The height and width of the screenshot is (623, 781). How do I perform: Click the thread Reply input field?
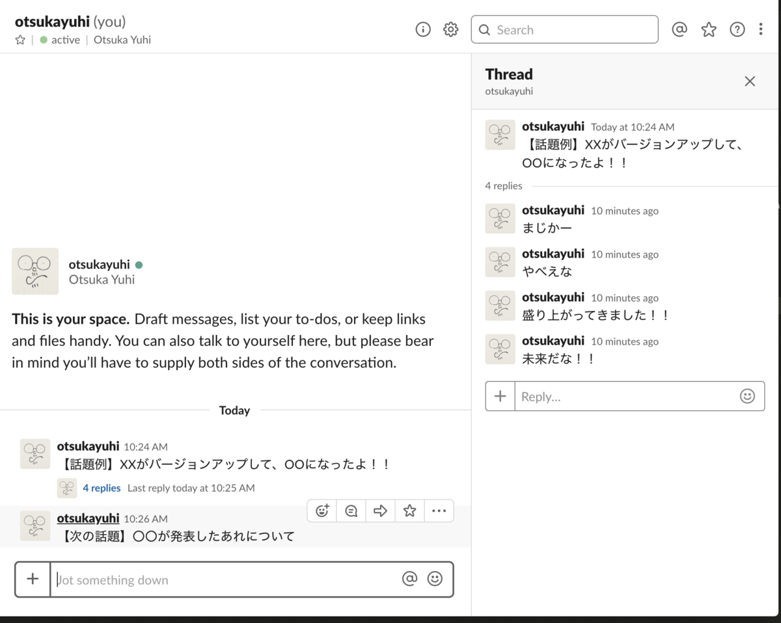click(625, 396)
